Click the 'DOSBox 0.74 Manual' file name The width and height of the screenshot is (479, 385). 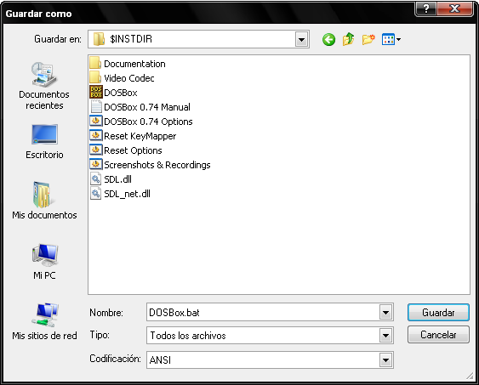click(147, 107)
